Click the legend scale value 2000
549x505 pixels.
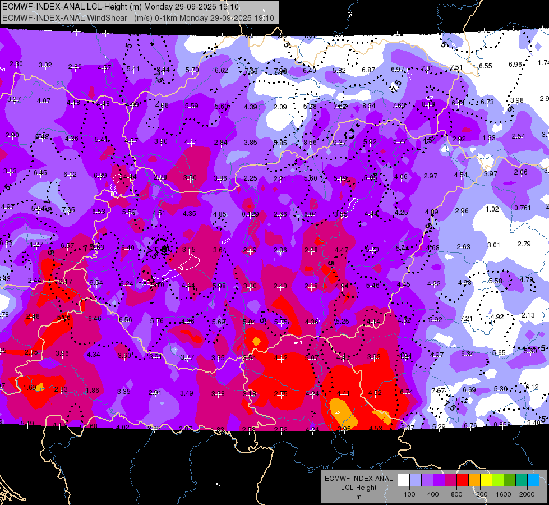[527, 494]
